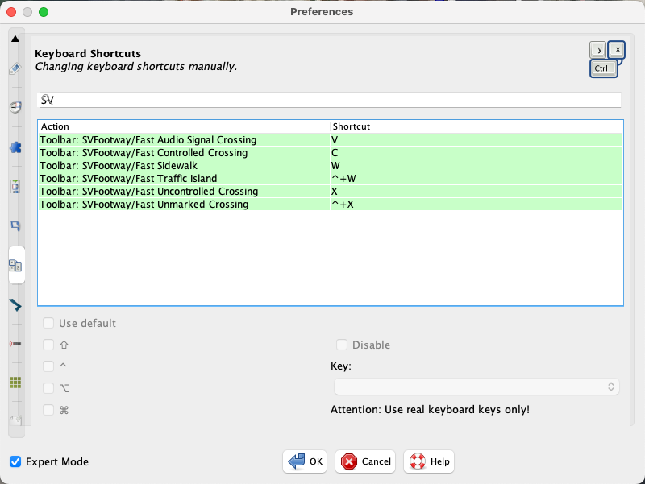The image size is (645, 484).
Task: Open Remote Control preferences via arrow icon
Action: (x=15, y=304)
